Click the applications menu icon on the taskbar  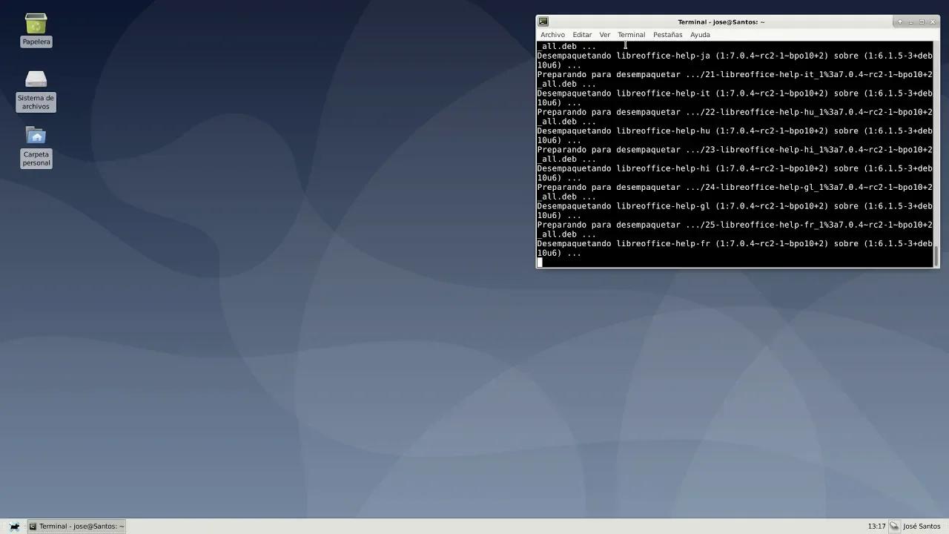(14, 526)
